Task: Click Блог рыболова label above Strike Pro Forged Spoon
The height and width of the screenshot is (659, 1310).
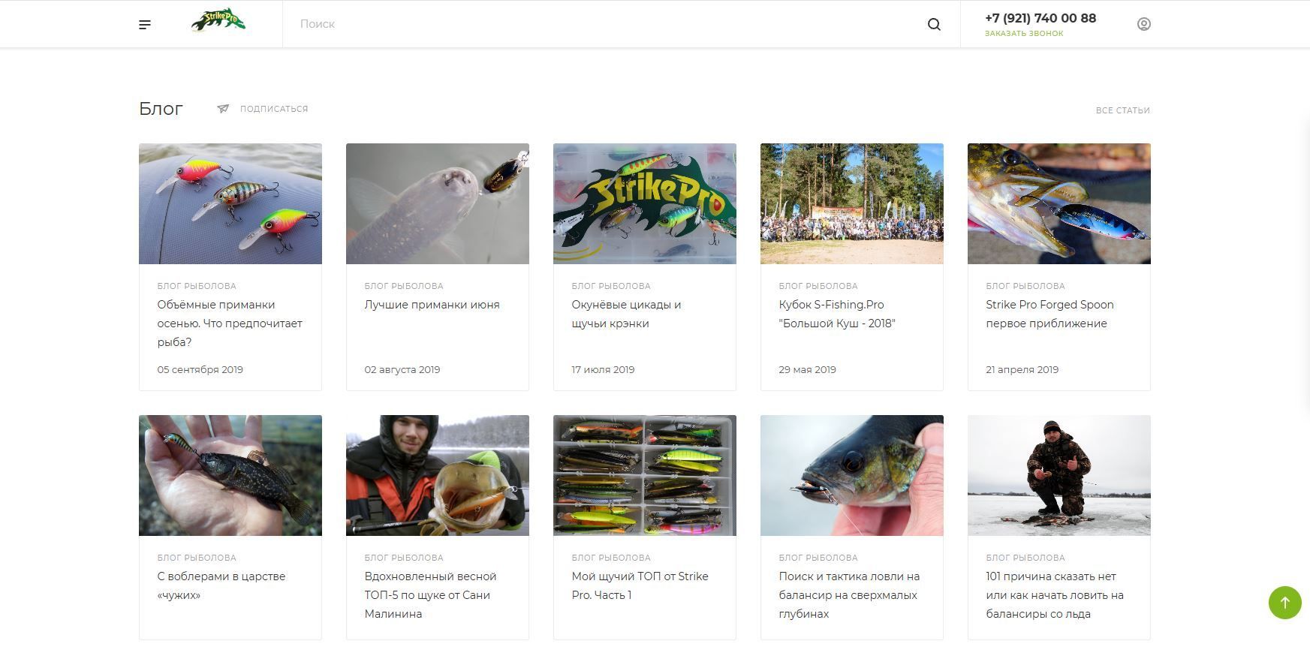Action: click(1025, 286)
